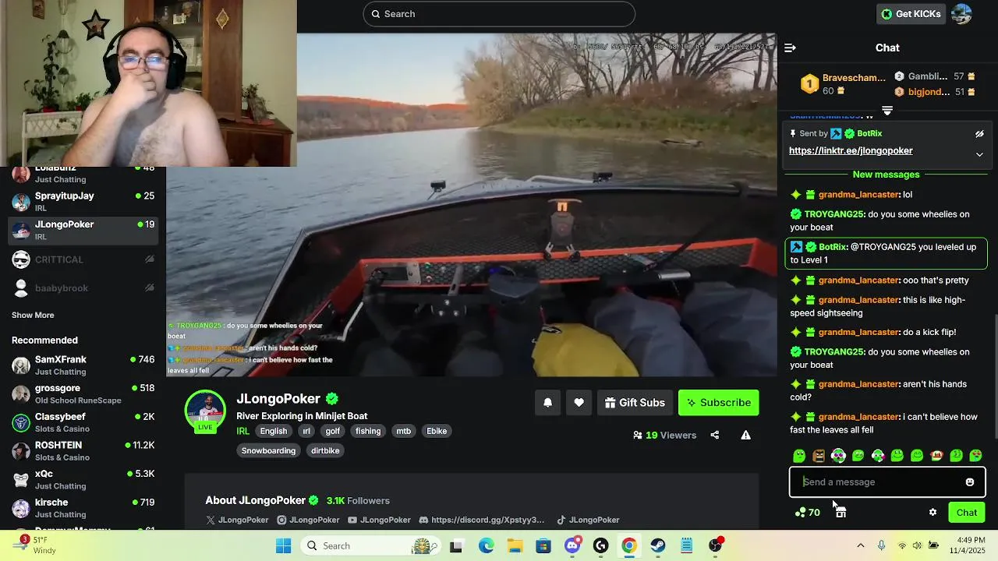Viewport: 998px width, 561px height.
Task: Select the fishing tag
Action: coord(368,431)
